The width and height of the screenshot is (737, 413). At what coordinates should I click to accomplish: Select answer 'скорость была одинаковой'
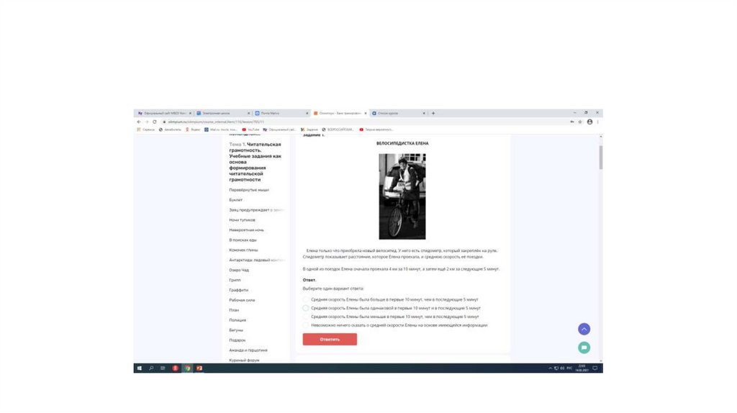pyautogui.click(x=305, y=308)
